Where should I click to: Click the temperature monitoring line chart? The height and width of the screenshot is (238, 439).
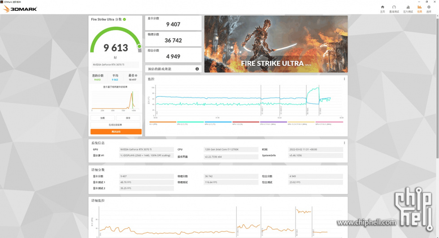[246, 101]
